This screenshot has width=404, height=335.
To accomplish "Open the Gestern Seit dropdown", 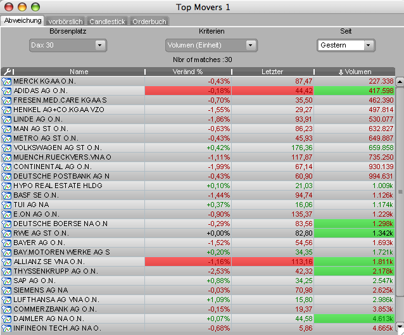I will [346, 46].
